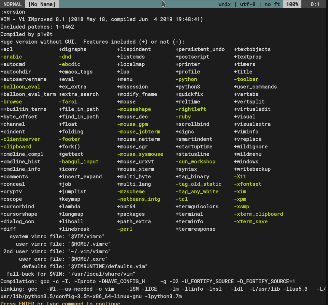
Task: Click the -mouse_jsbterm feature entry
Action: coord(139,132)
